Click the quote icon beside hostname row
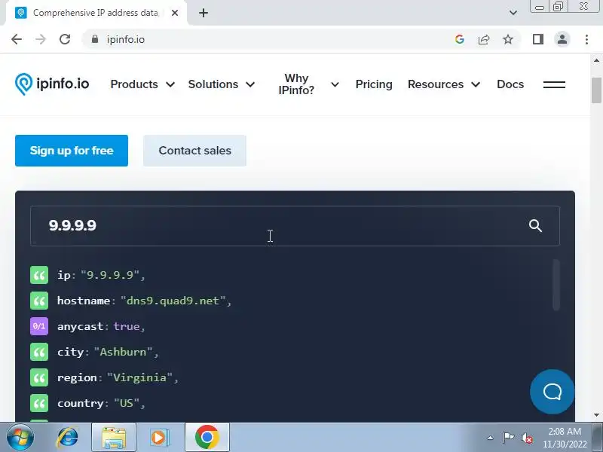This screenshot has width=603, height=452. point(39,301)
